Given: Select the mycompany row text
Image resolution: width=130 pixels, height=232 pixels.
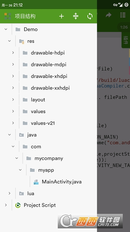Looking at the screenshot, I should [49, 158].
